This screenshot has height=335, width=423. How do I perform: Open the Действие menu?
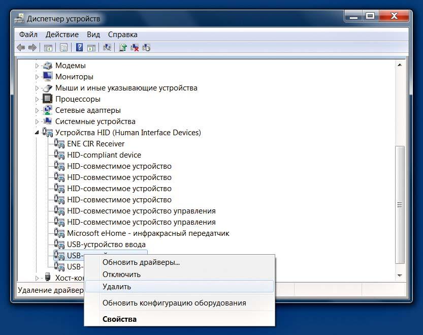coord(62,35)
